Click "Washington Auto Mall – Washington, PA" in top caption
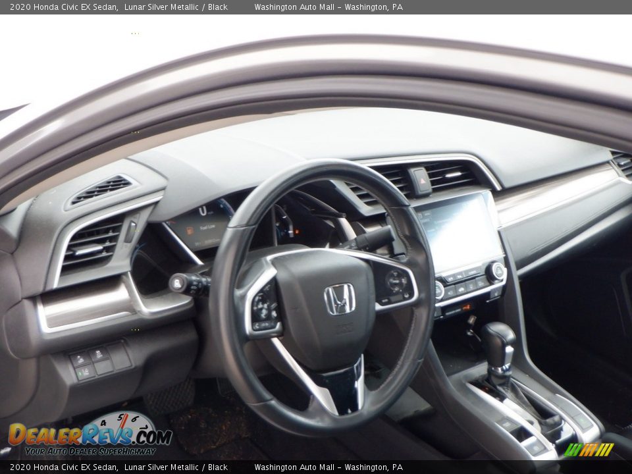This screenshot has width=632, height=474. (x=329, y=7)
